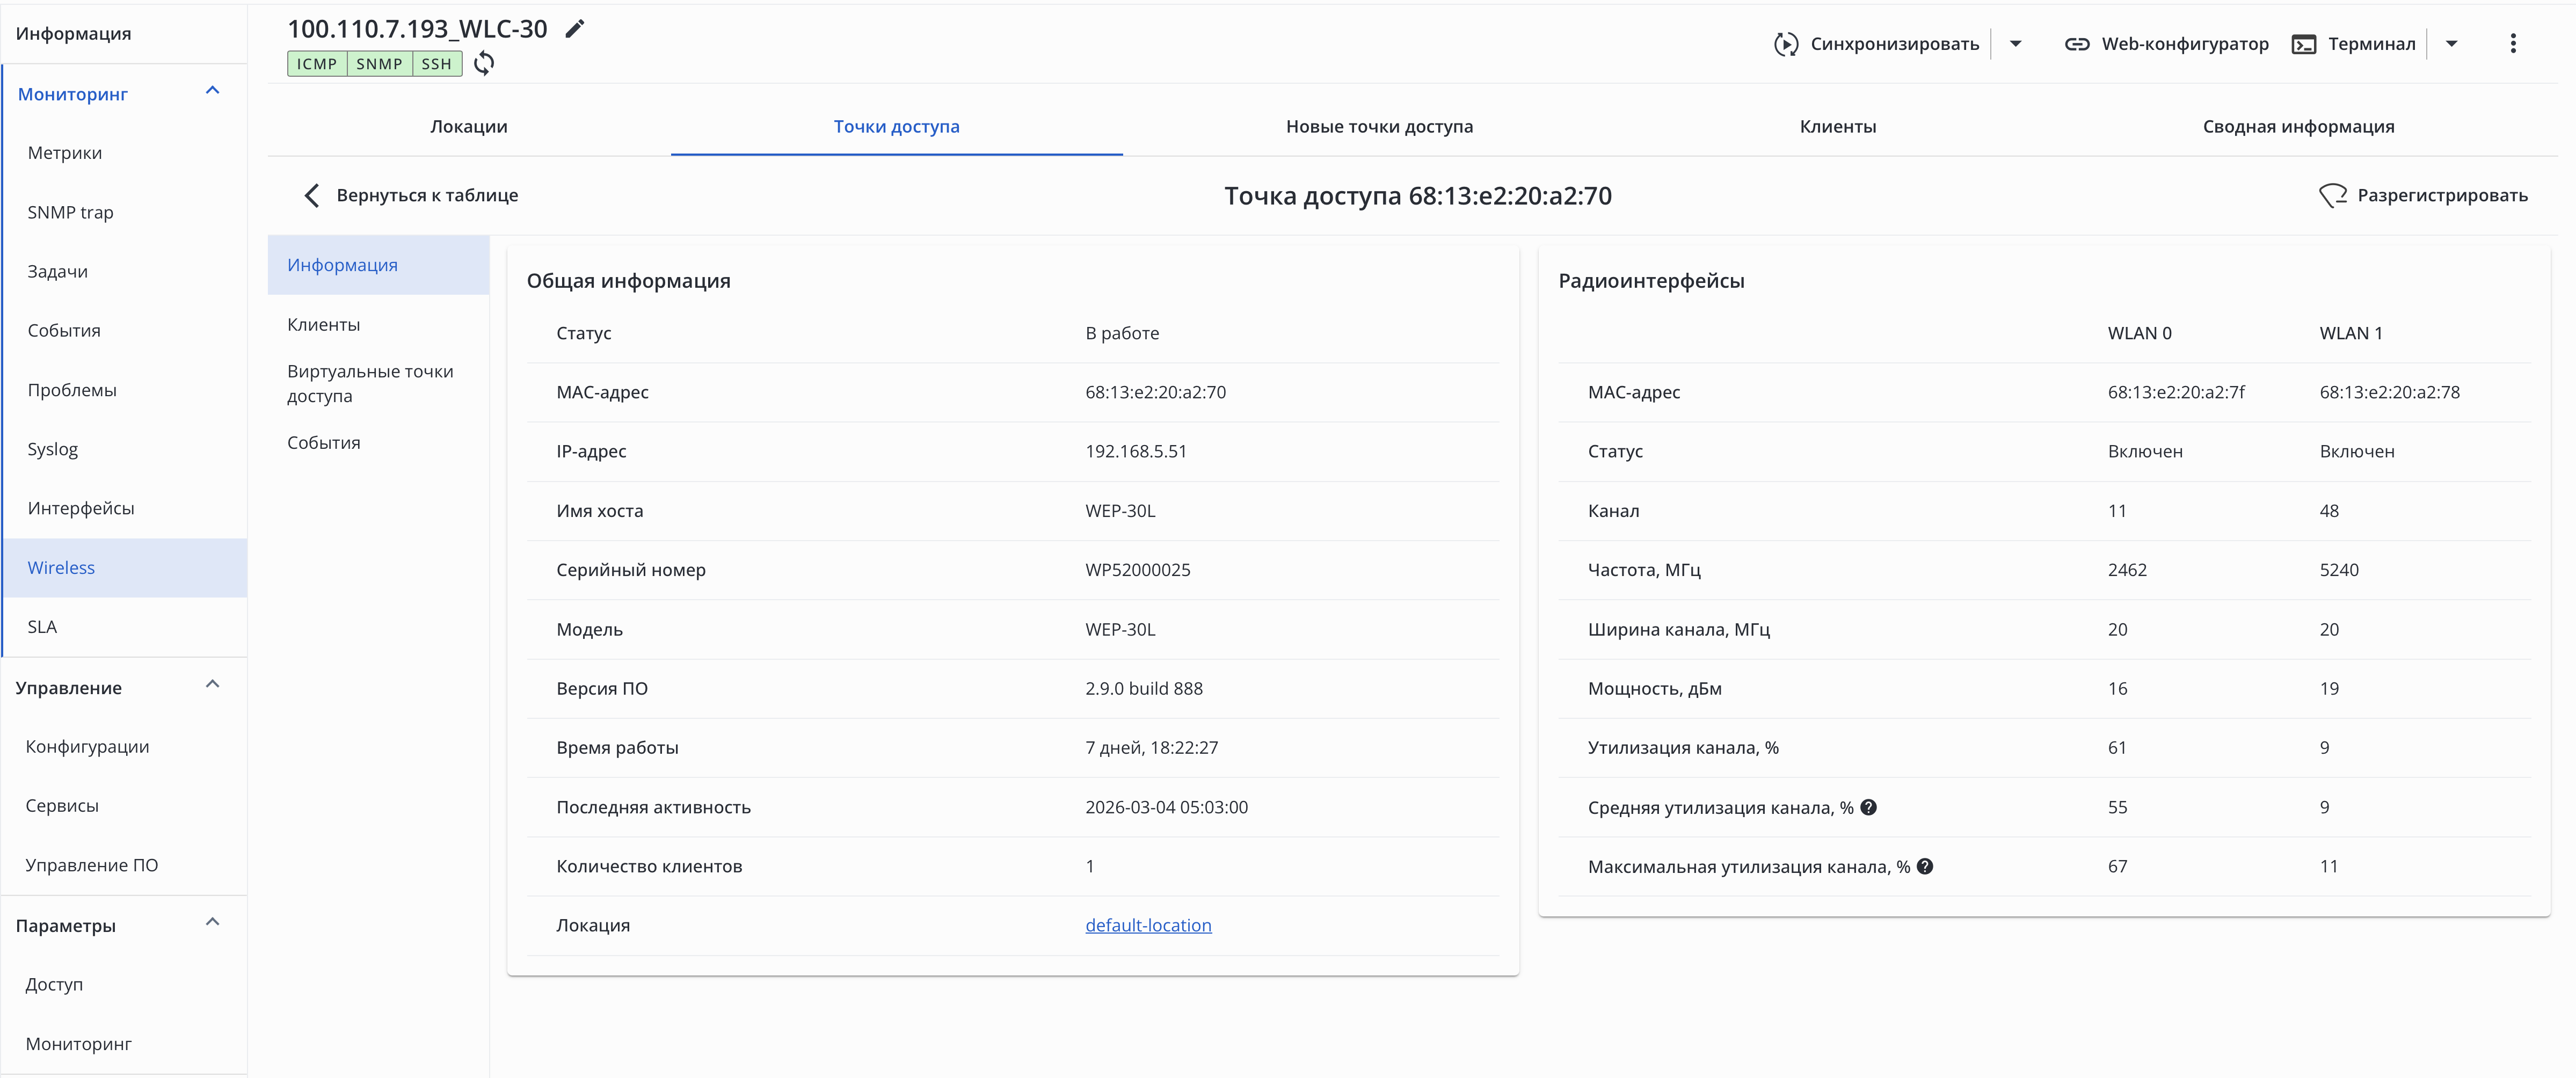Click the Разрегистрировать button
The width and height of the screenshot is (2576, 1078).
[x=2423, y=195]
